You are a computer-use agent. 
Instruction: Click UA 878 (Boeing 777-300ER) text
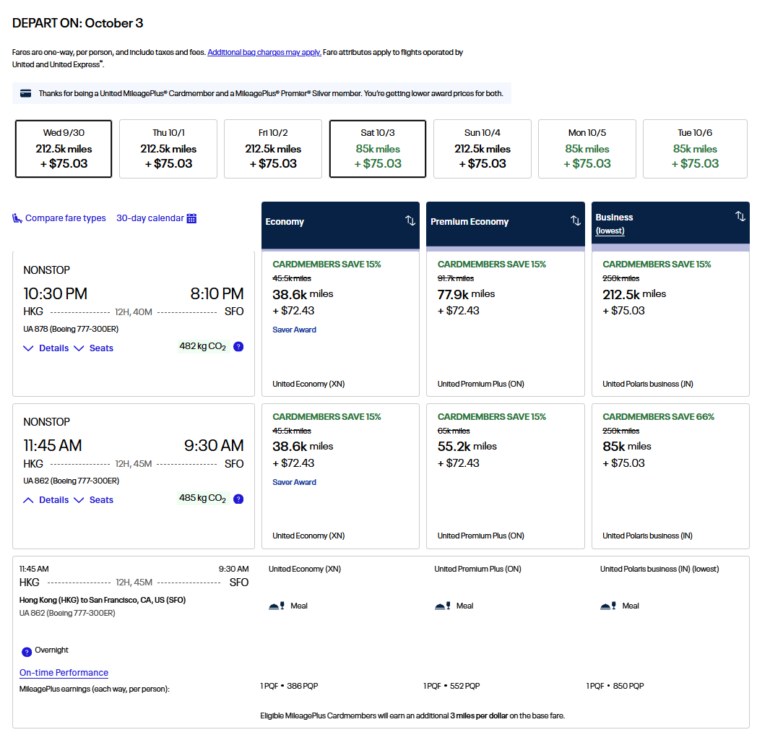71,329
